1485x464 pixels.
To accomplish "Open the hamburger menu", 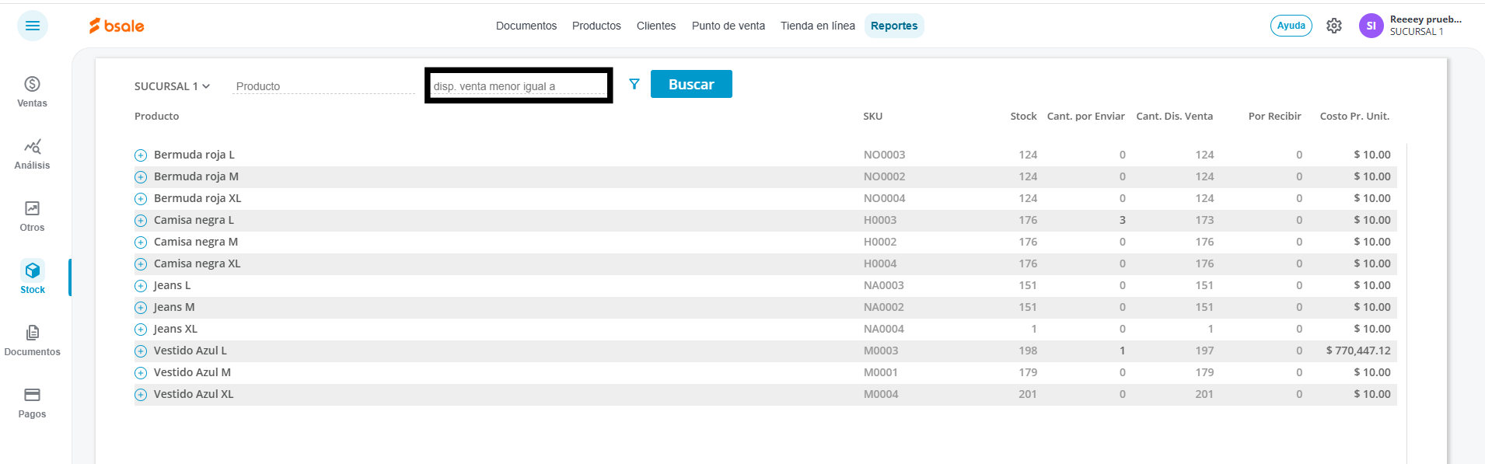I will (33, 26).
